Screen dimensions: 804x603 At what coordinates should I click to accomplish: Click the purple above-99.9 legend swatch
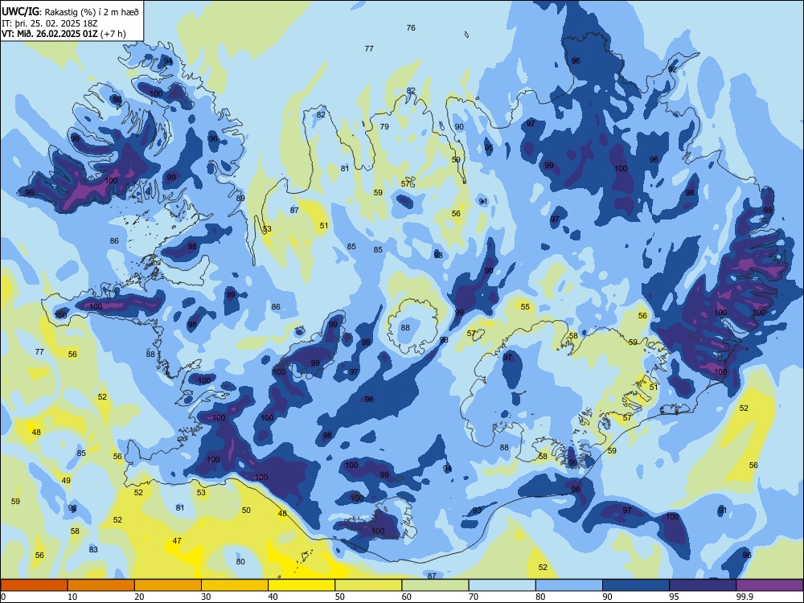769,585
